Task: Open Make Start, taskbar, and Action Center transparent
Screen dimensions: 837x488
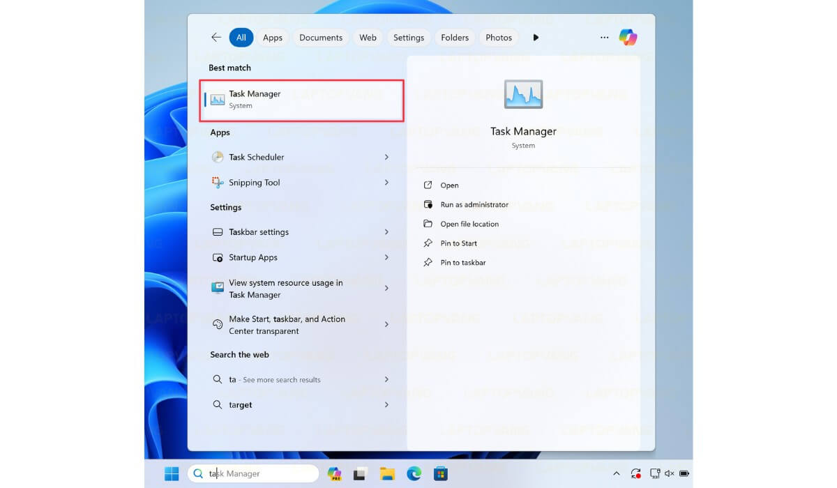Action: (302, 325)
